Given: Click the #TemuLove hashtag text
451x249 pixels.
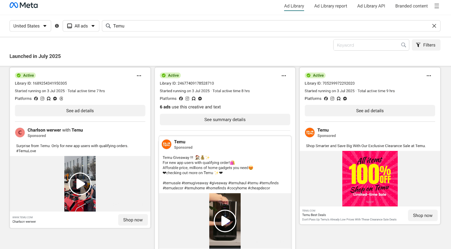Looking at the screenshot, I should pyautogui.click(x=26, y=151).
